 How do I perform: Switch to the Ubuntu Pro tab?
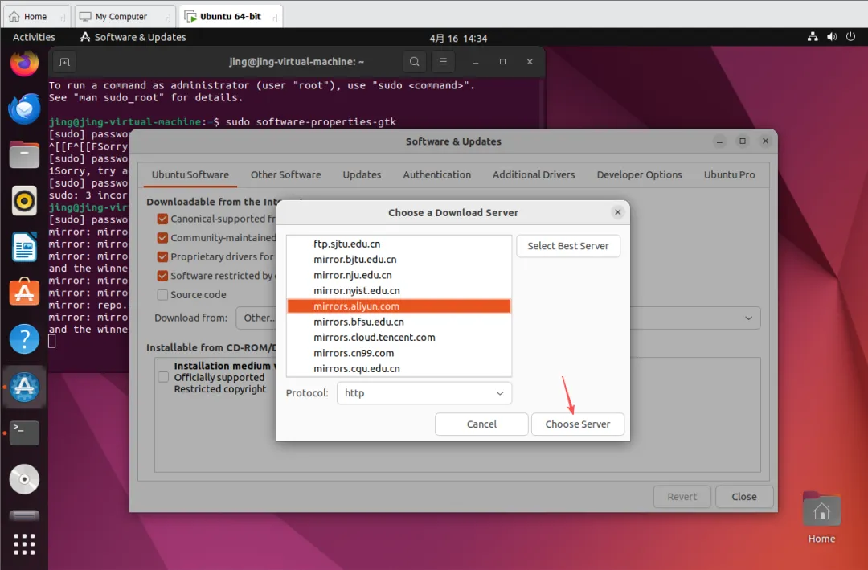pyautogui.click(x=729, y=174)
